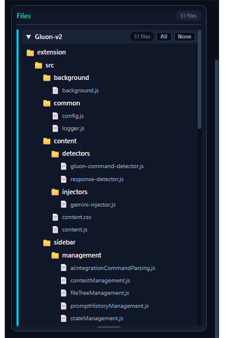225x338 pixels.
Task: Click the Files panel heading
Action: coord(24,16)
